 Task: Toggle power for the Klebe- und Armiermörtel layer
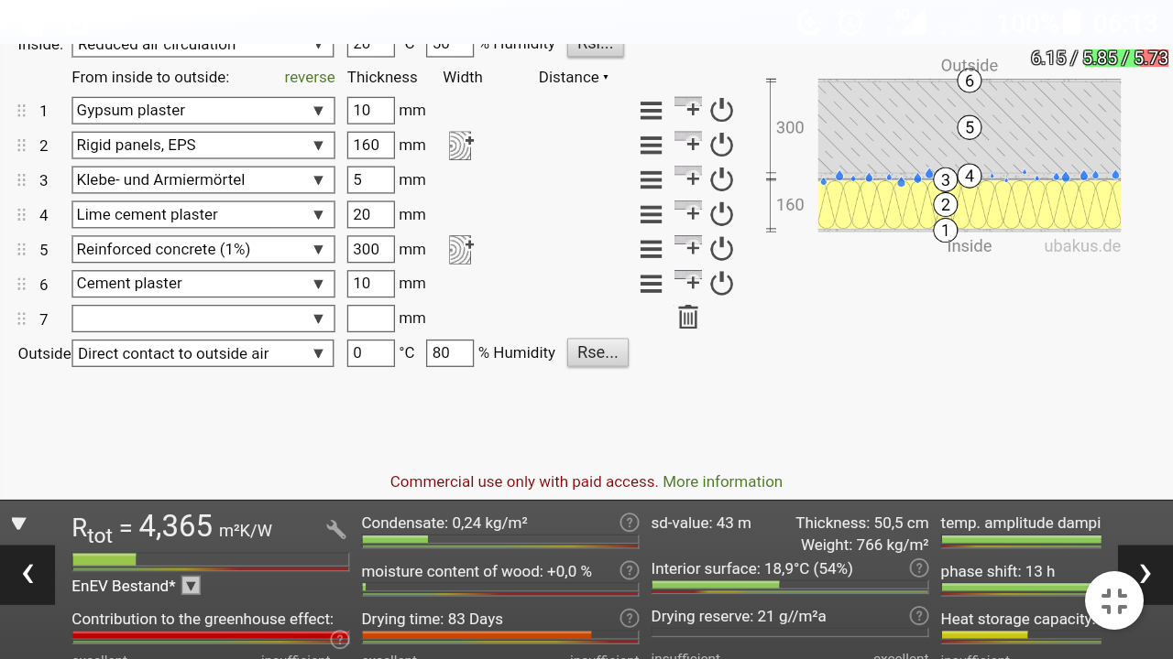(722, 179)
